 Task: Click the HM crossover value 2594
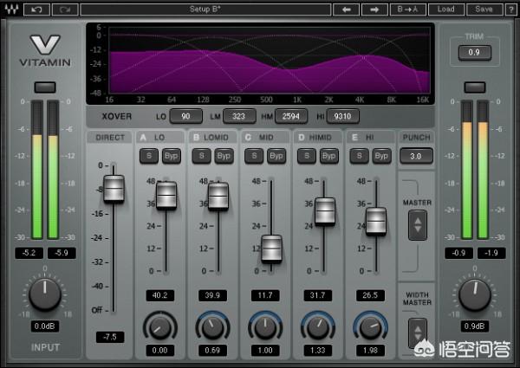point(291,116)
